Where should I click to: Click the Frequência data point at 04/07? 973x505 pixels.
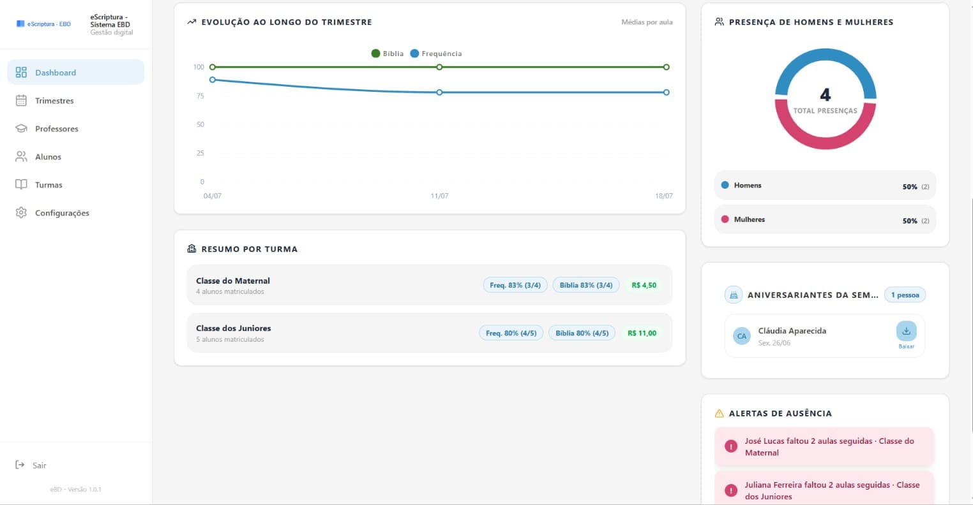(213, 80)
